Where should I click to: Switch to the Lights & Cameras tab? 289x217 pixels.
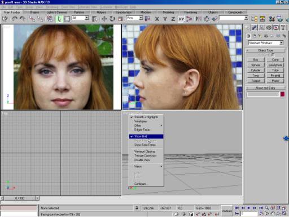coord(56,12)
